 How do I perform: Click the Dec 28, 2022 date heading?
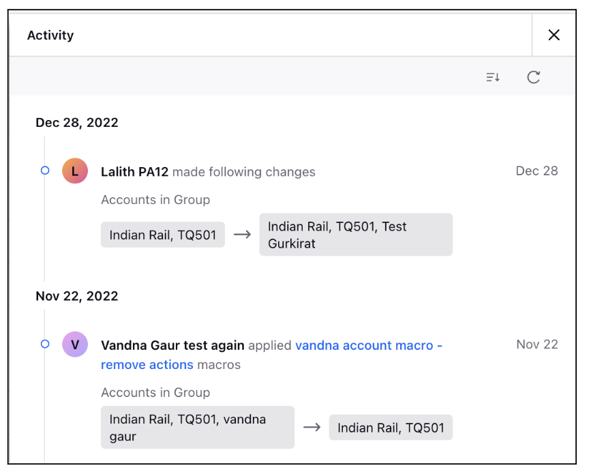pos(77,123)
